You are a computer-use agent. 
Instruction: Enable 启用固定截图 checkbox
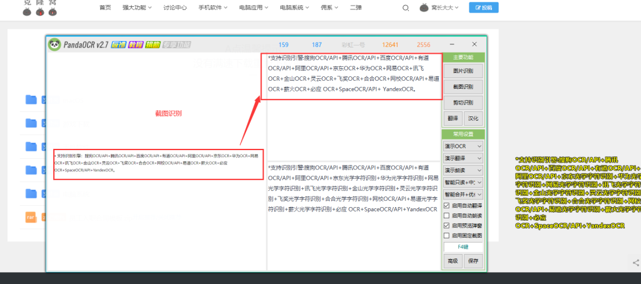[x=447, y=235]
